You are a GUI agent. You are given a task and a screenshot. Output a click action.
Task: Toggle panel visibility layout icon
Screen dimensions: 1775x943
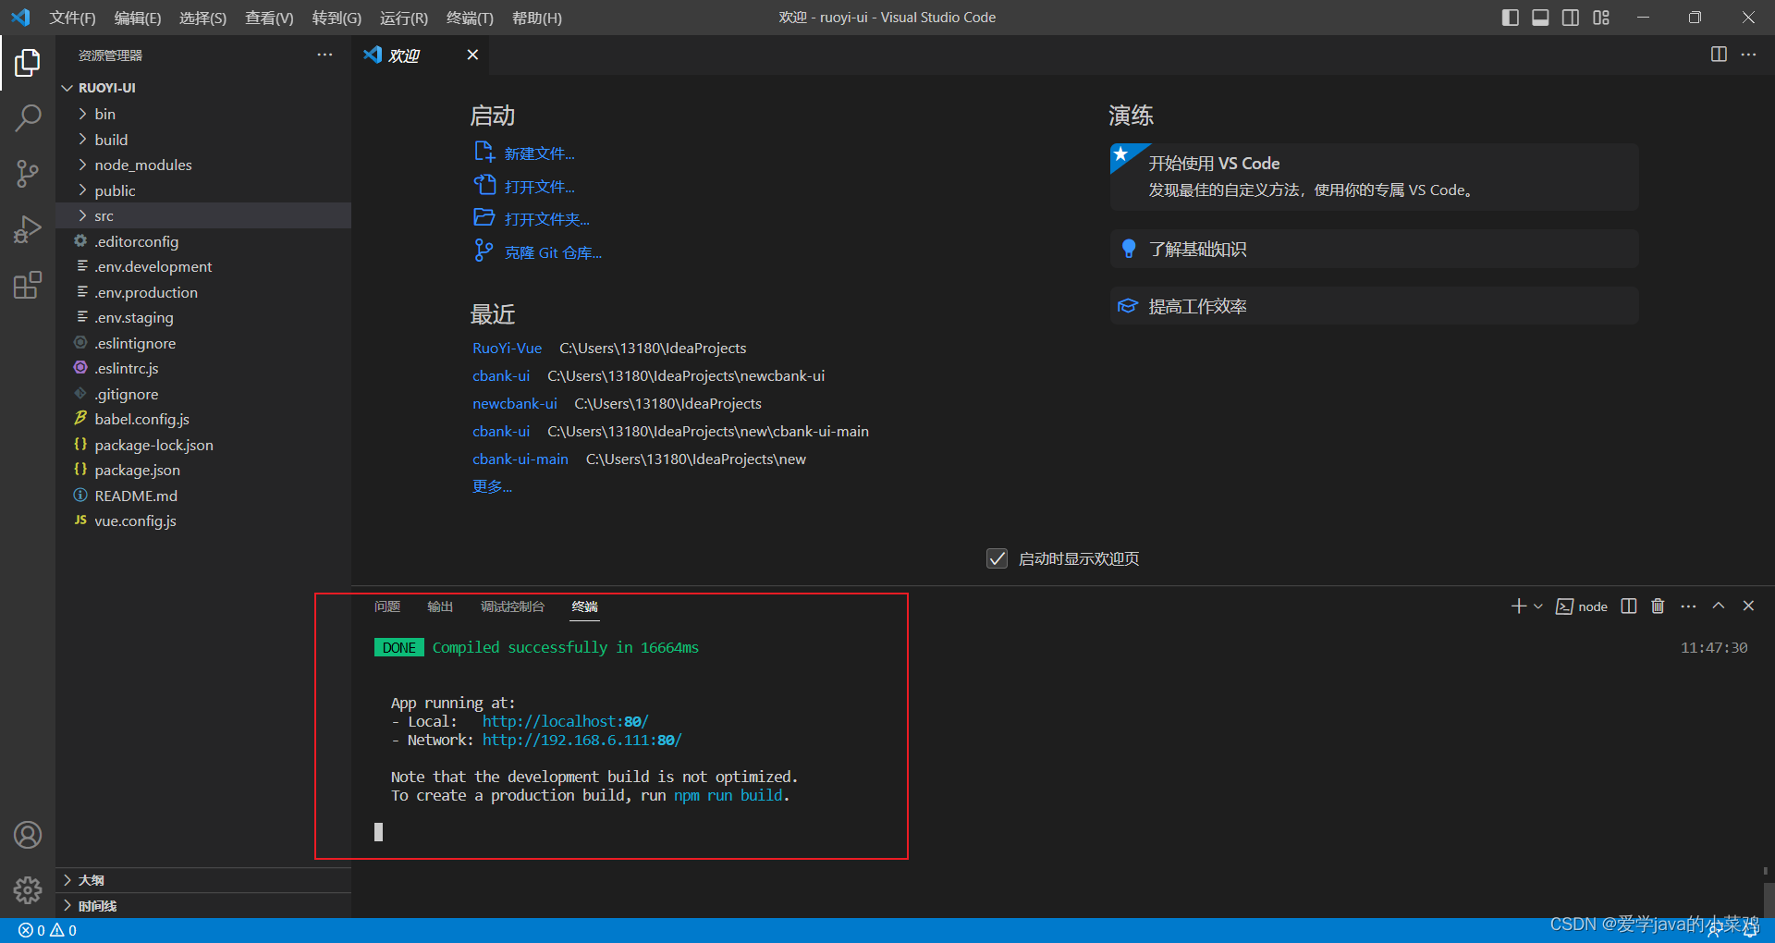pos(1540,18)
